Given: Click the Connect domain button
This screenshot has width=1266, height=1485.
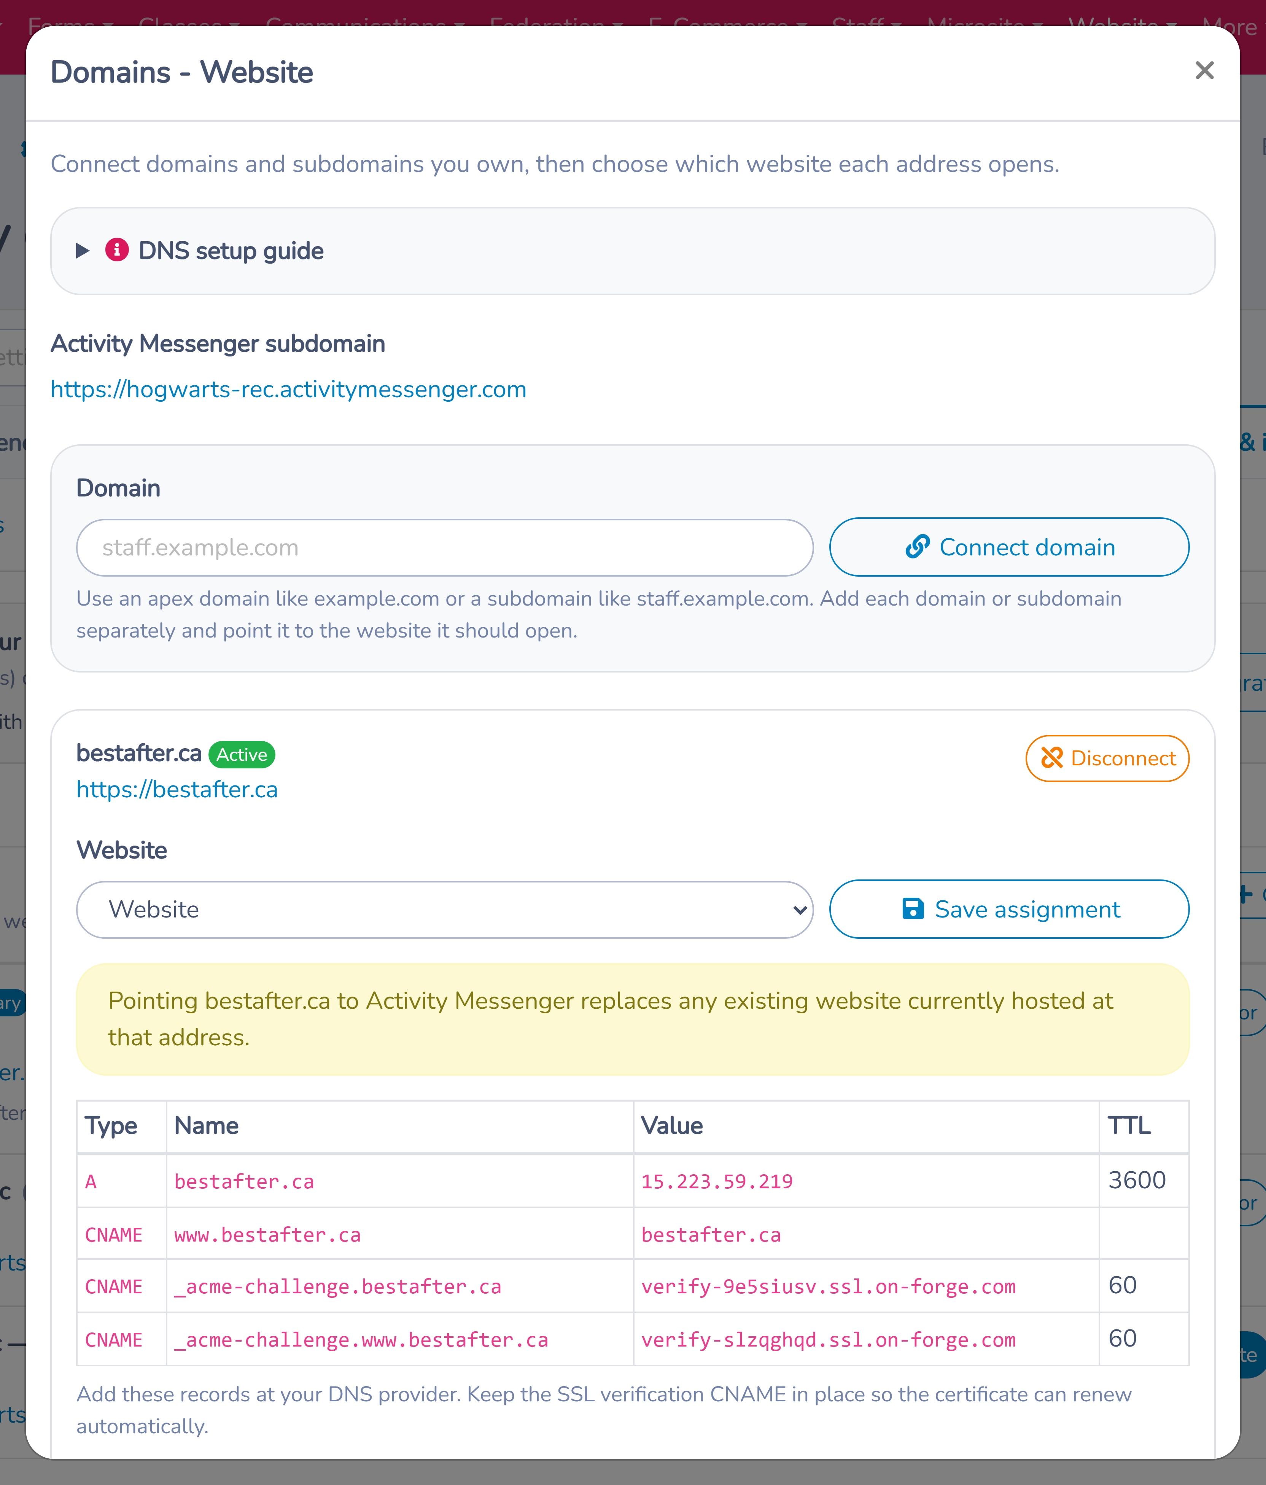Looking at the screenshot, I should tap(1008, 548).
